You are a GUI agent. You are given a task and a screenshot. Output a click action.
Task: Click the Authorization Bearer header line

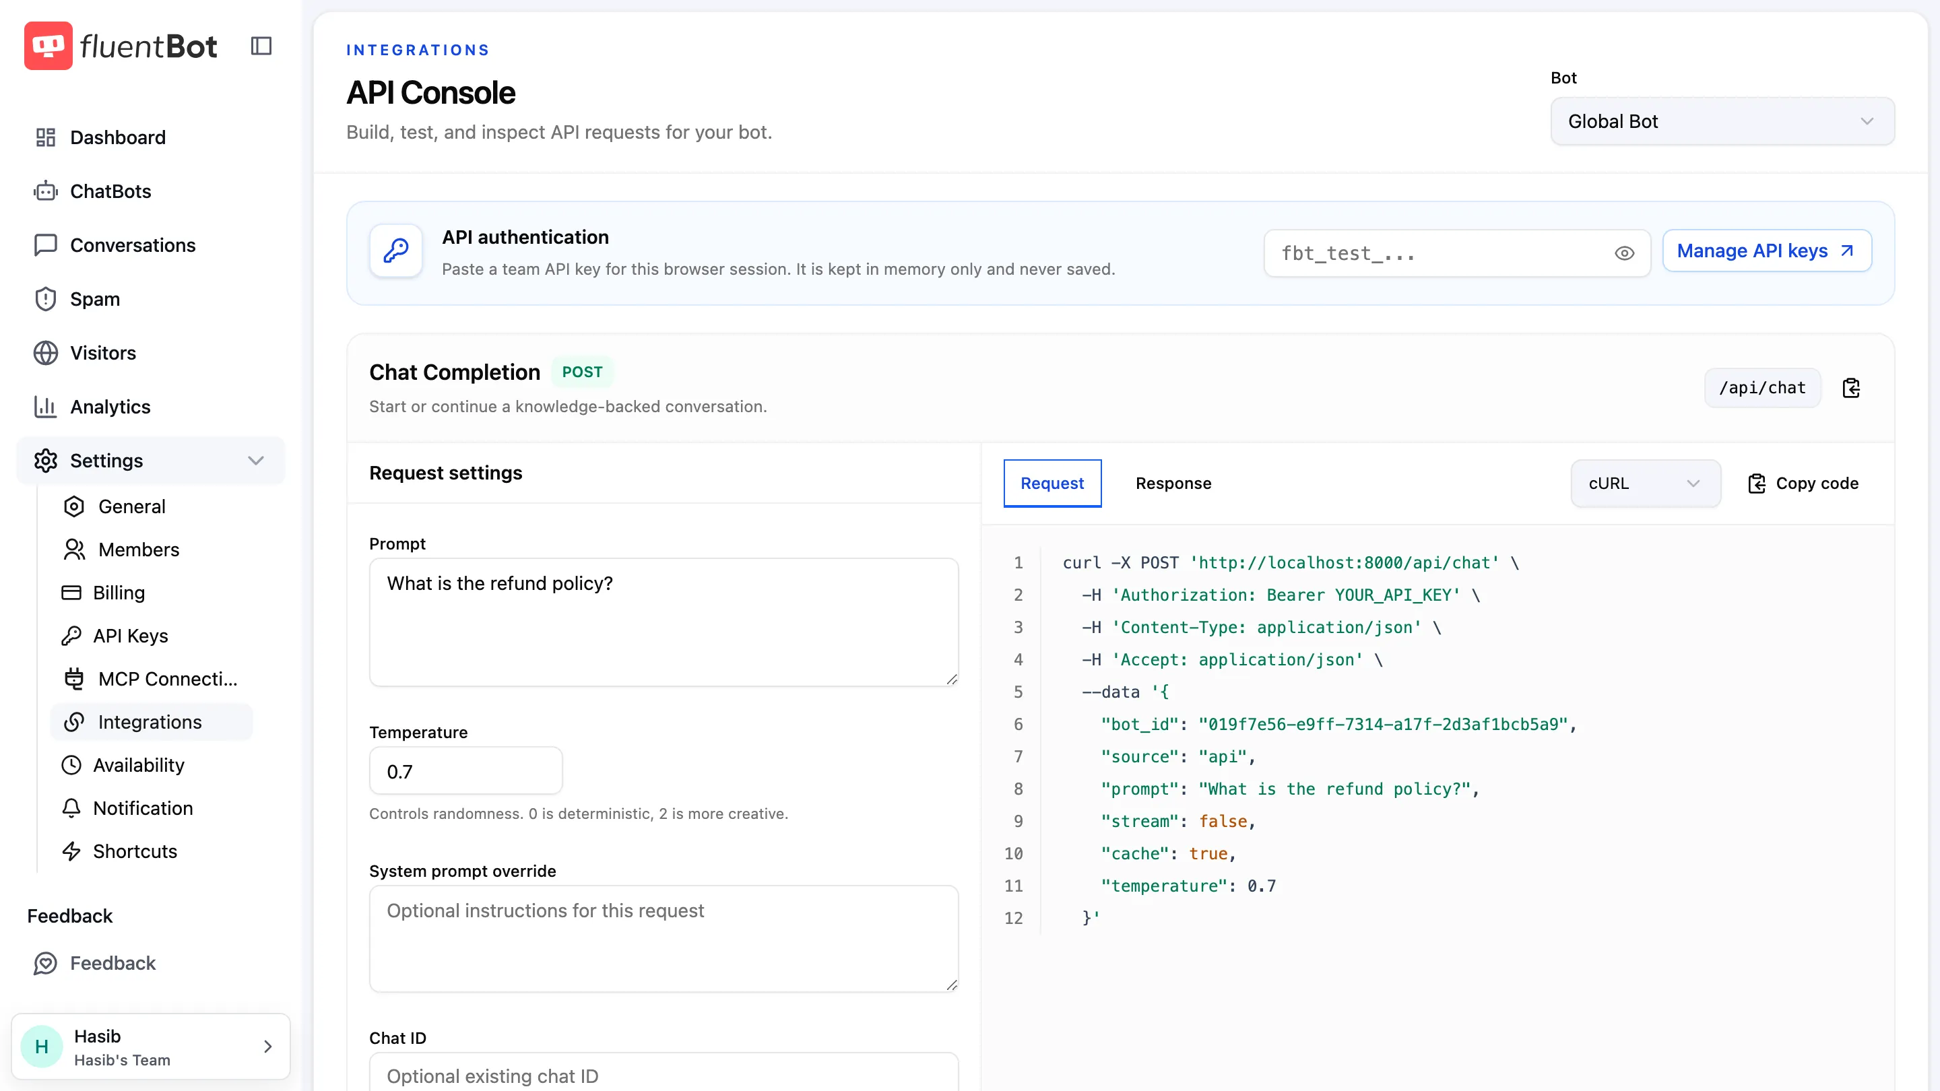coord(1281,595)
